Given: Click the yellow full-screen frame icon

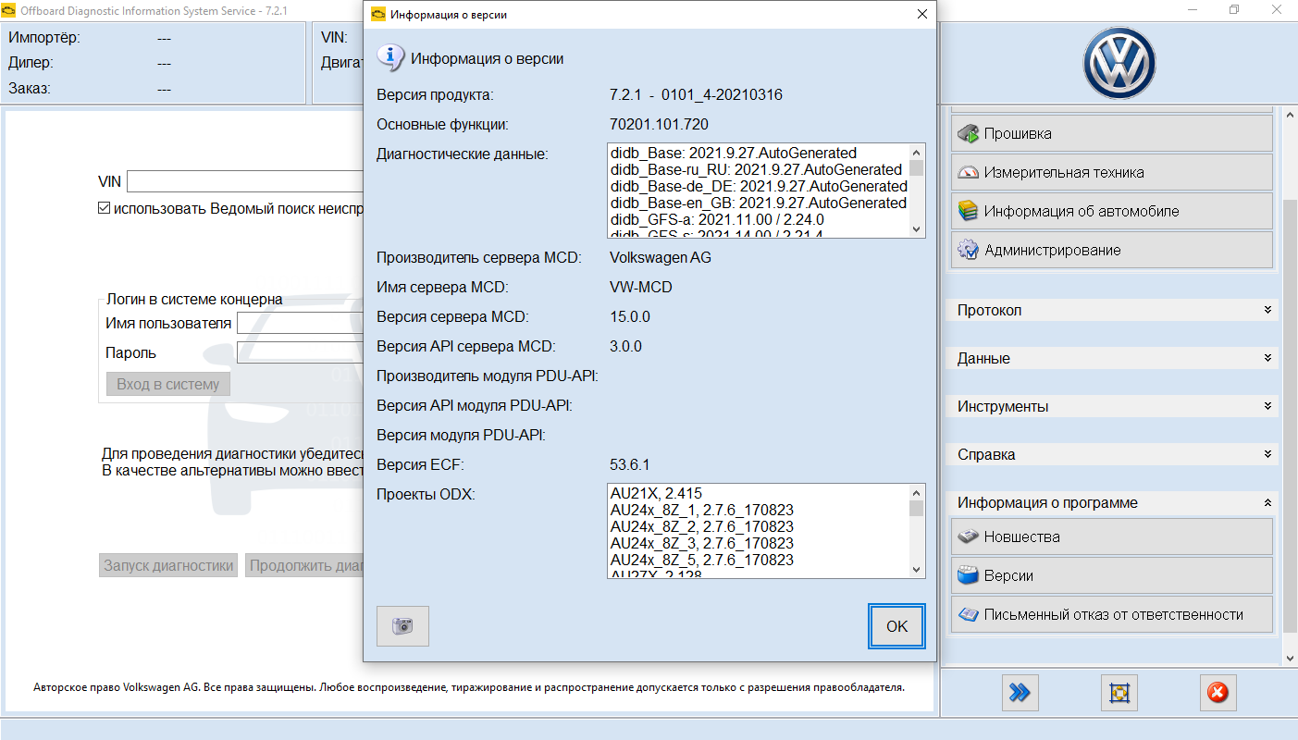Looking at the screenshot, I should pos(1119,692).
